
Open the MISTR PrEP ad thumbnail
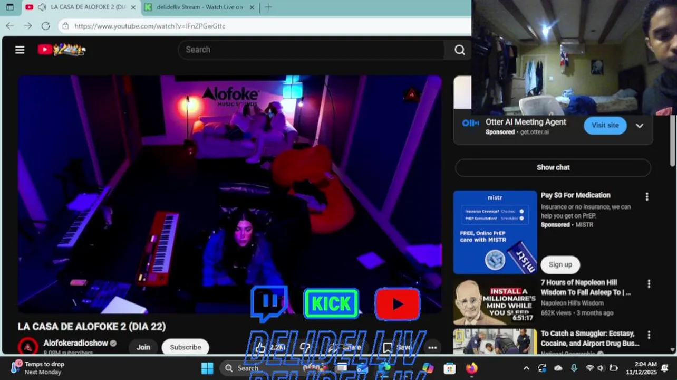tap(495, 232)
